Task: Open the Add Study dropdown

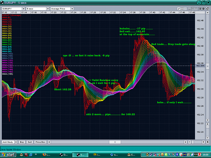Action: point(16,142)
